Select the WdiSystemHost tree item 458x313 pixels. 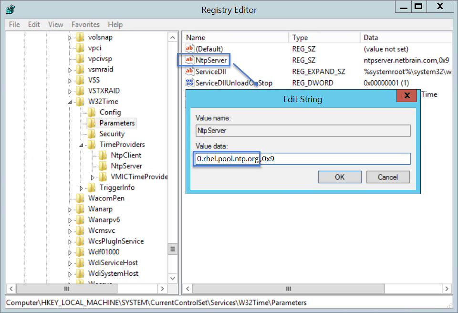[x=113, y=273]
